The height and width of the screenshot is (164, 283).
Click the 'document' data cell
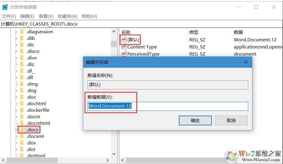click(245, 54)
